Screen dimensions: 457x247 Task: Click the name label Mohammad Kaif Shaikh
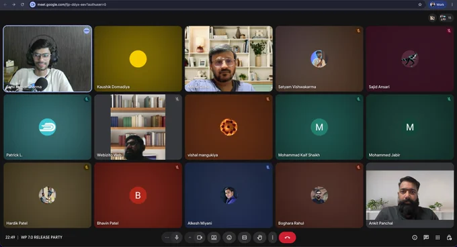coord(299,155)
